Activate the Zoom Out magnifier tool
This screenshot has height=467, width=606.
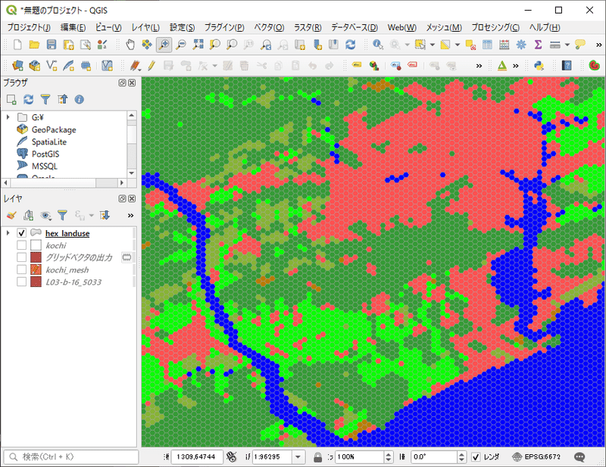181,45
